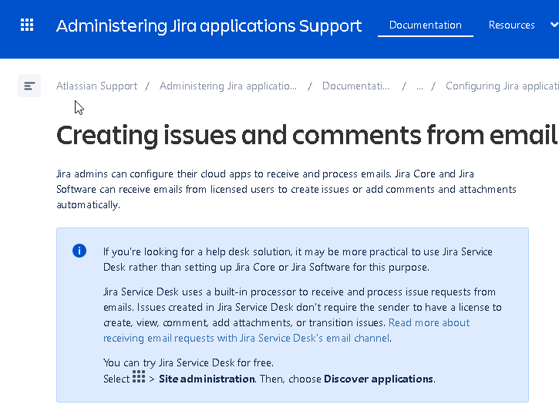Expand the ellipsis breadcrumb item
Image resolution: width=559 pixels, height=418 pixels.
tap(419, 86)
